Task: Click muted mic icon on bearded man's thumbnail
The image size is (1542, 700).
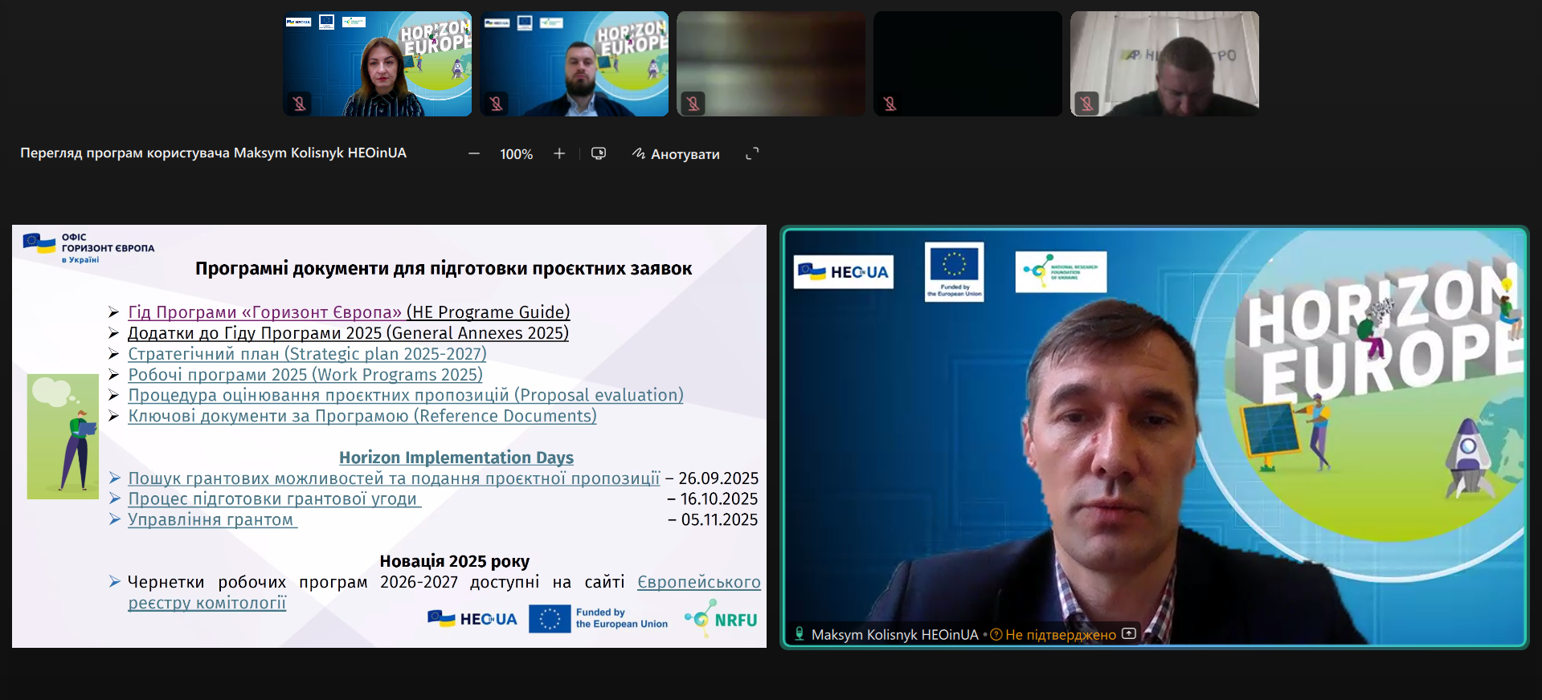Action: (x=496, y=104)
